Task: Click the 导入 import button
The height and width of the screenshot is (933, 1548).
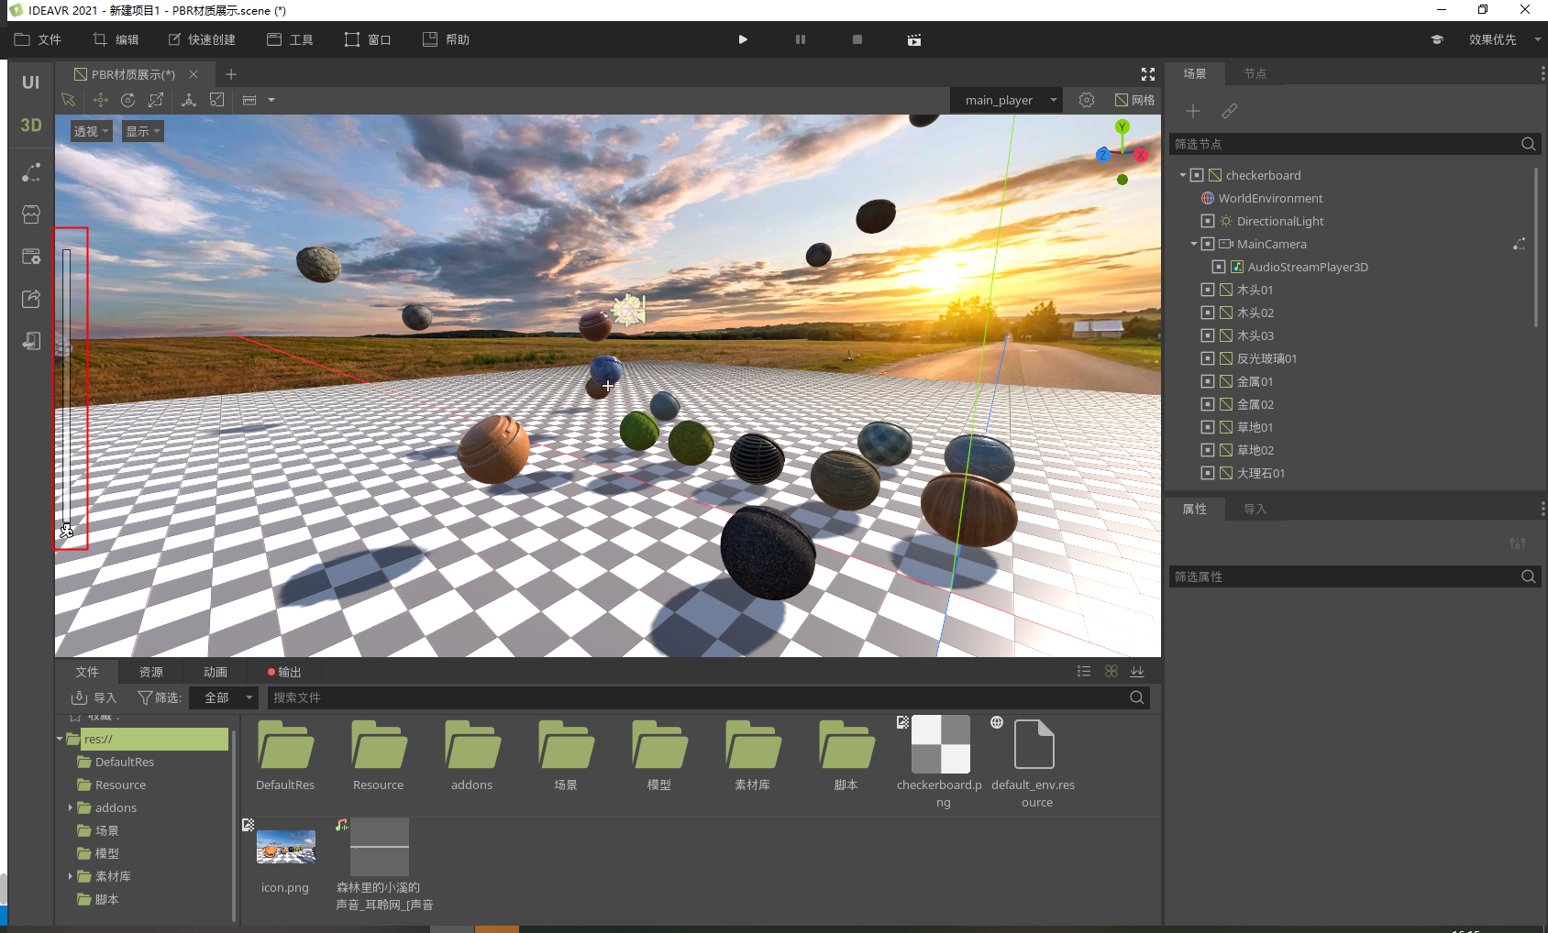Action: pyautogui.click(x=94, y=697)
